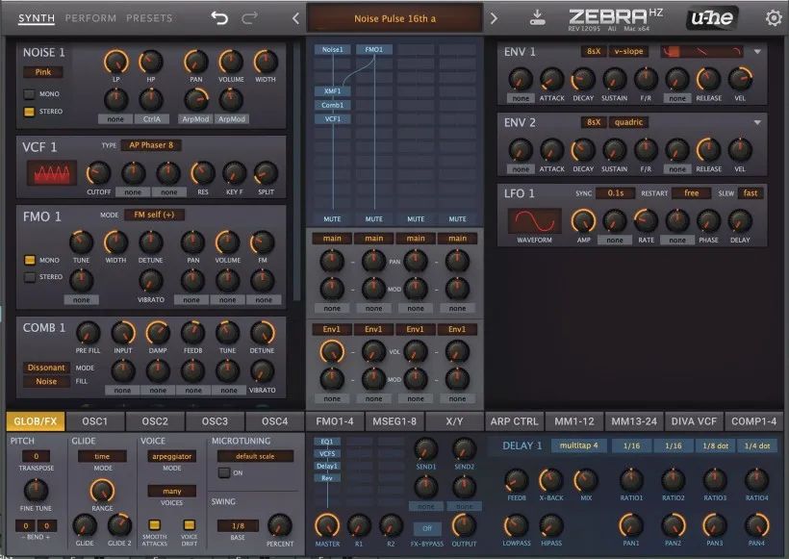Click the glide mode time button
Screen dimensions: 789x559
pyautogui.click(x=102, y=456)
